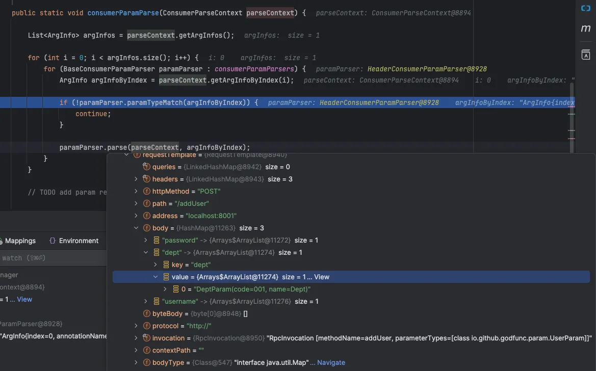Click the consumerParamParse method name
This screenshot has width=596, height=371.
(x=123, y=13)
